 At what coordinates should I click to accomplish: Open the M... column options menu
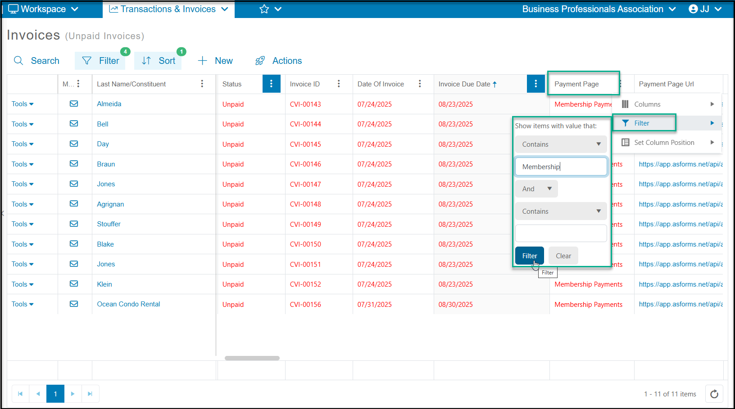point(78,84)
